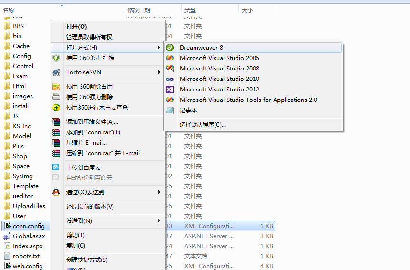
Task: Select the Control folder row
Action: [x=25, y=66]
